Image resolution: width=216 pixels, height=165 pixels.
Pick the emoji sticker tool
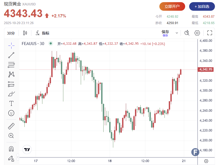(x=11, y=113)
